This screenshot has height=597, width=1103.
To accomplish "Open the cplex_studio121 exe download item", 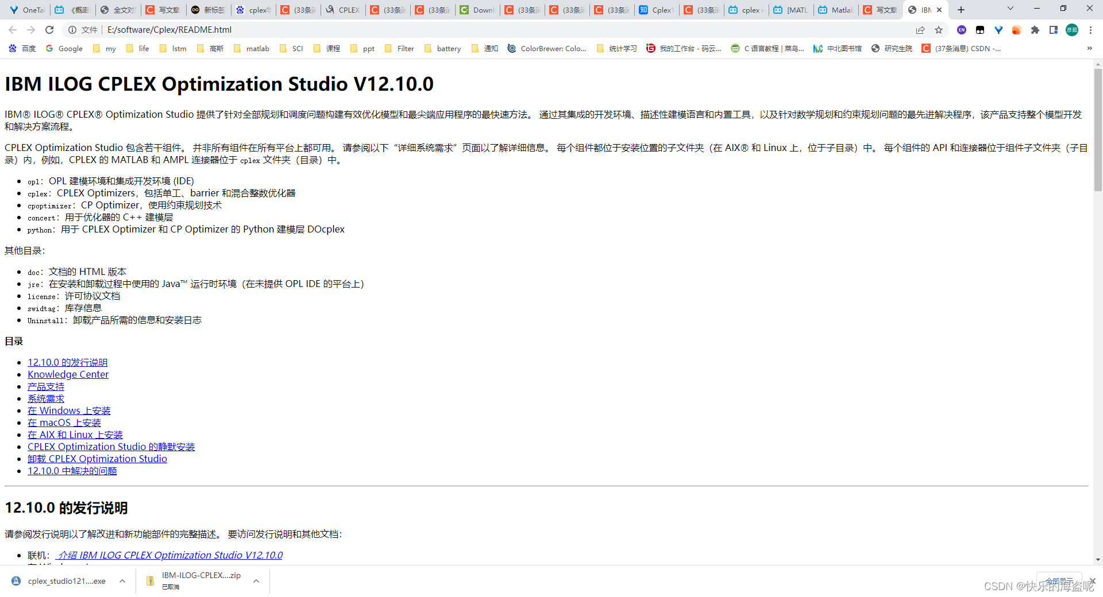I will point(60,581).
